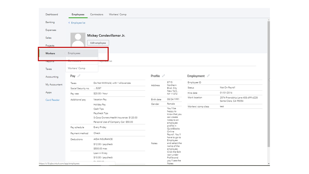Select Workers' Comp in the flyout menu
The width and height of the screenshot is (309, 174).
tap(76, 68)
